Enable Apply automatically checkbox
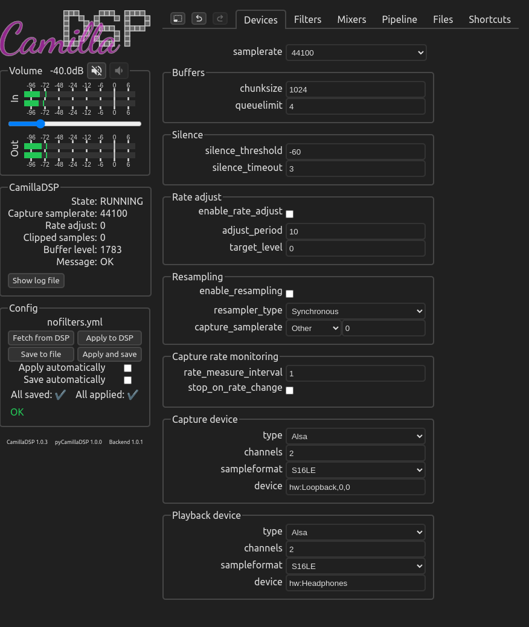529x627 pixels. 127,368
